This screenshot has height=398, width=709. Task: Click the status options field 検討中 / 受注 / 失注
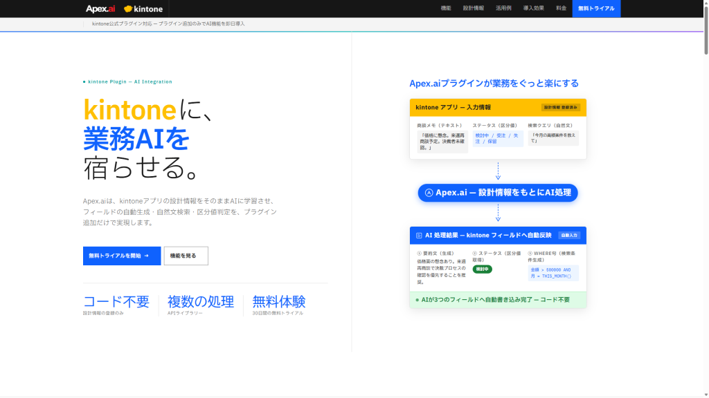point(496,139)
